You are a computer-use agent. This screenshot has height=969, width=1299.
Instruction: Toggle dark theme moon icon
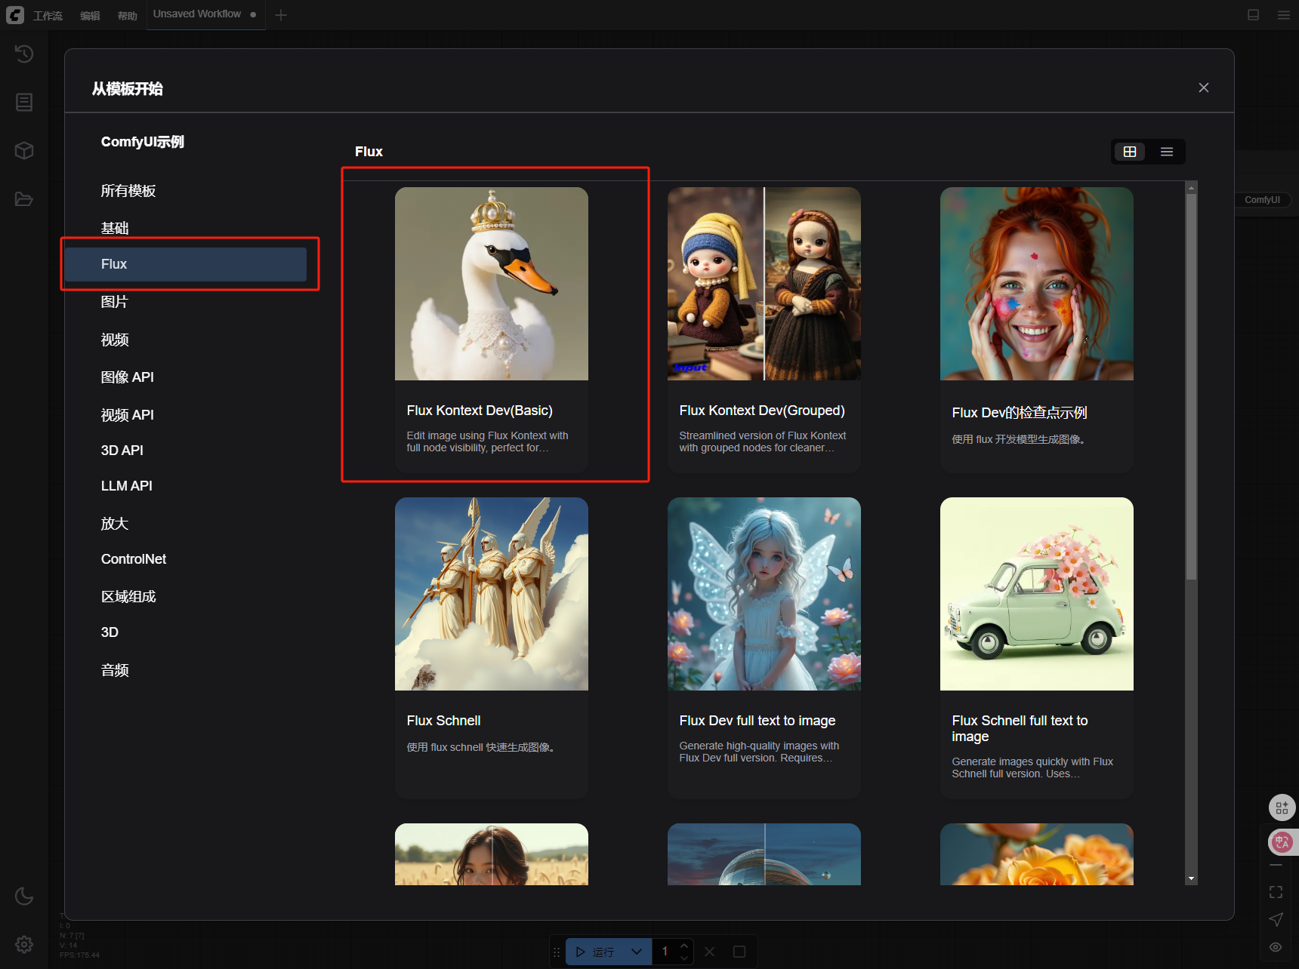click(x=24, y=896)
